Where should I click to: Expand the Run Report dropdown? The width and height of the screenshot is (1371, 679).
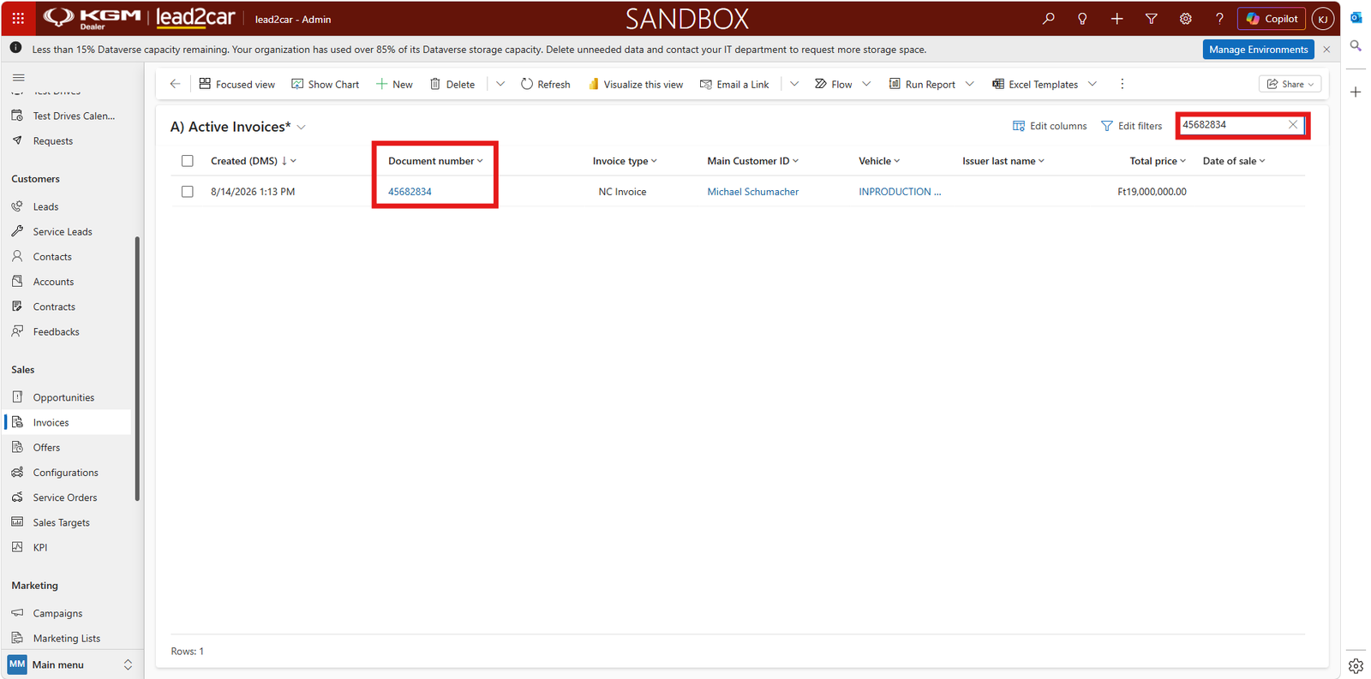[970, 84]
